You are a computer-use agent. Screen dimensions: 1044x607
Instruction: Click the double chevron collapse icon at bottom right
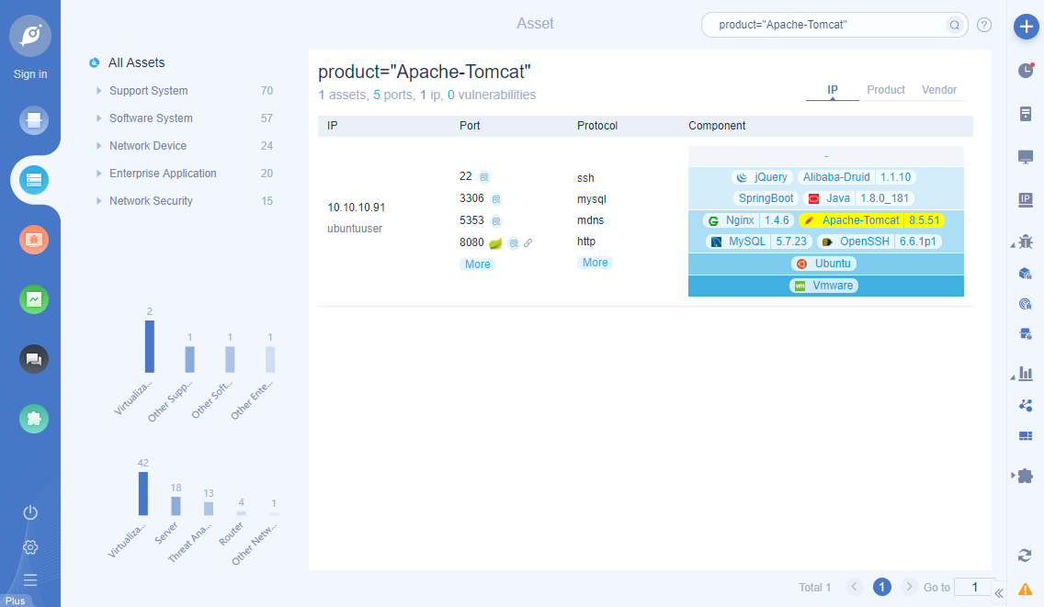click(999, 593)
